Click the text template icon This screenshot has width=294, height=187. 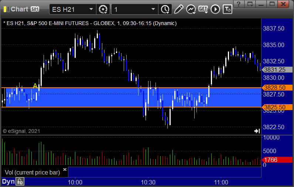tap(228, 9)
